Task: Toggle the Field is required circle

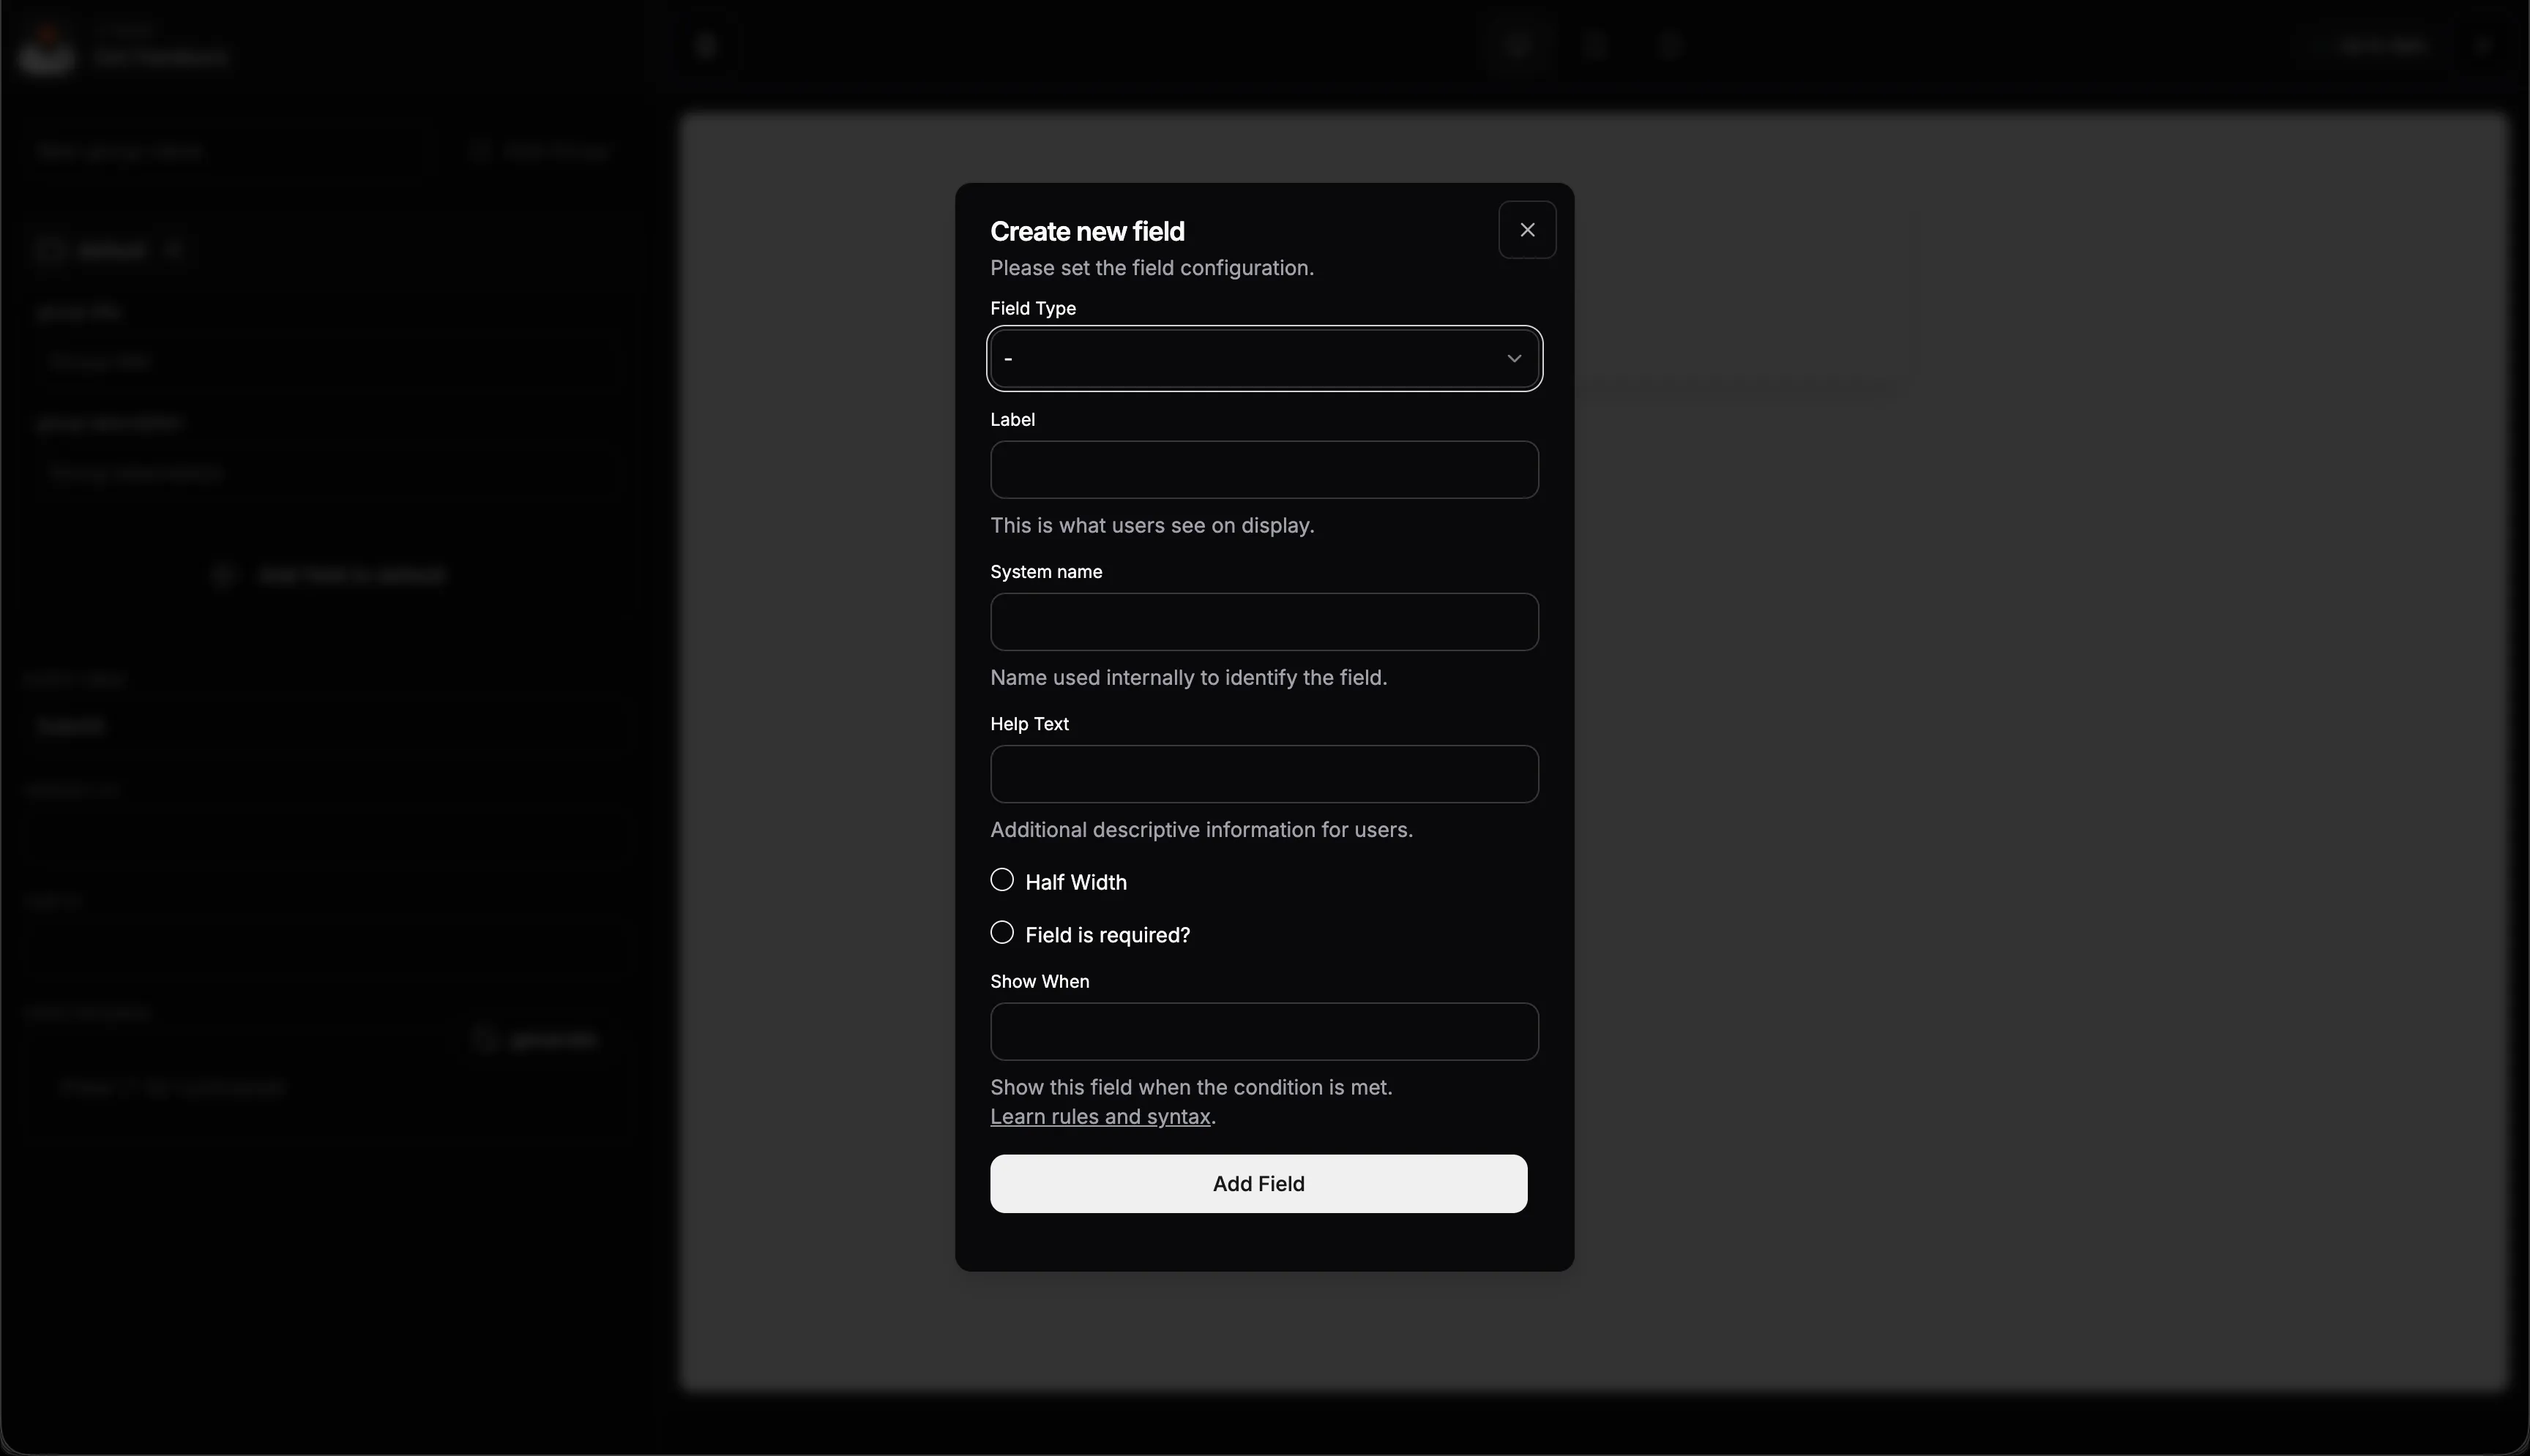Action: 1001,933
